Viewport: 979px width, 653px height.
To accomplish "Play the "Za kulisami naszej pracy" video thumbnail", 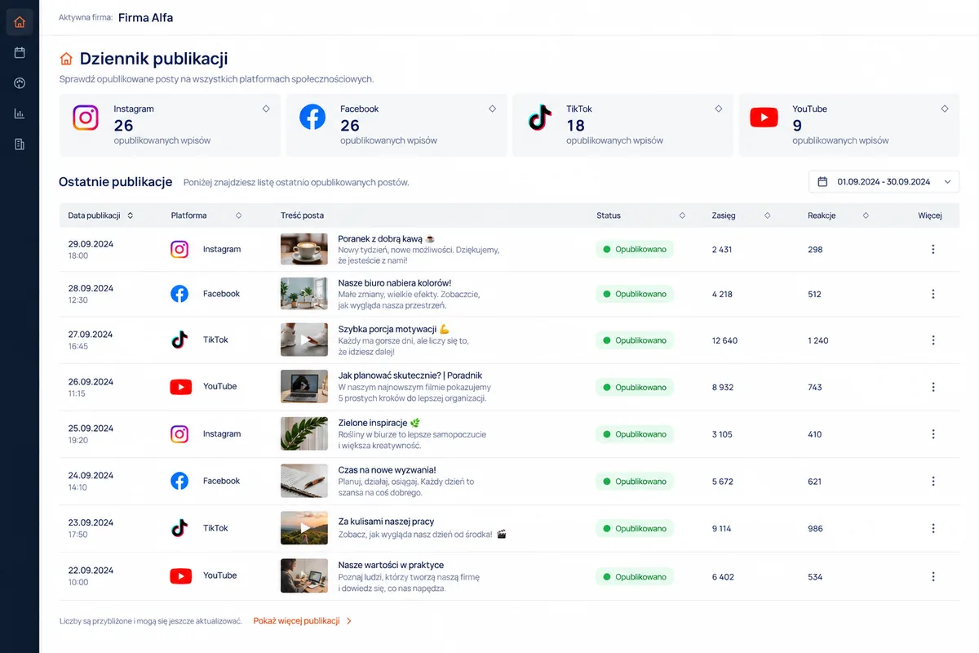I will click(304, 527).
